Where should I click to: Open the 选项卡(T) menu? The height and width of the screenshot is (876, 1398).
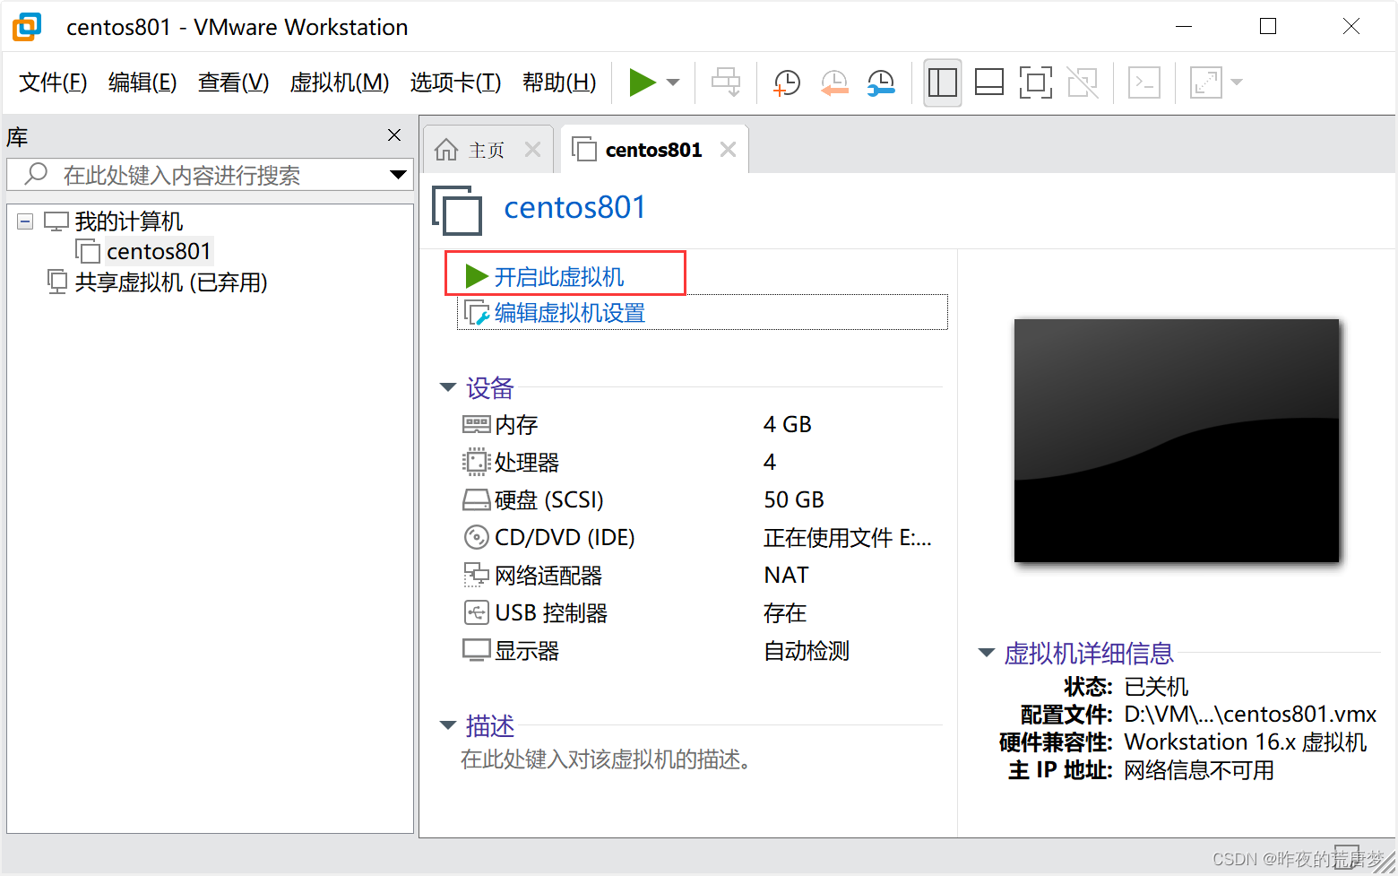coord(455,82)
